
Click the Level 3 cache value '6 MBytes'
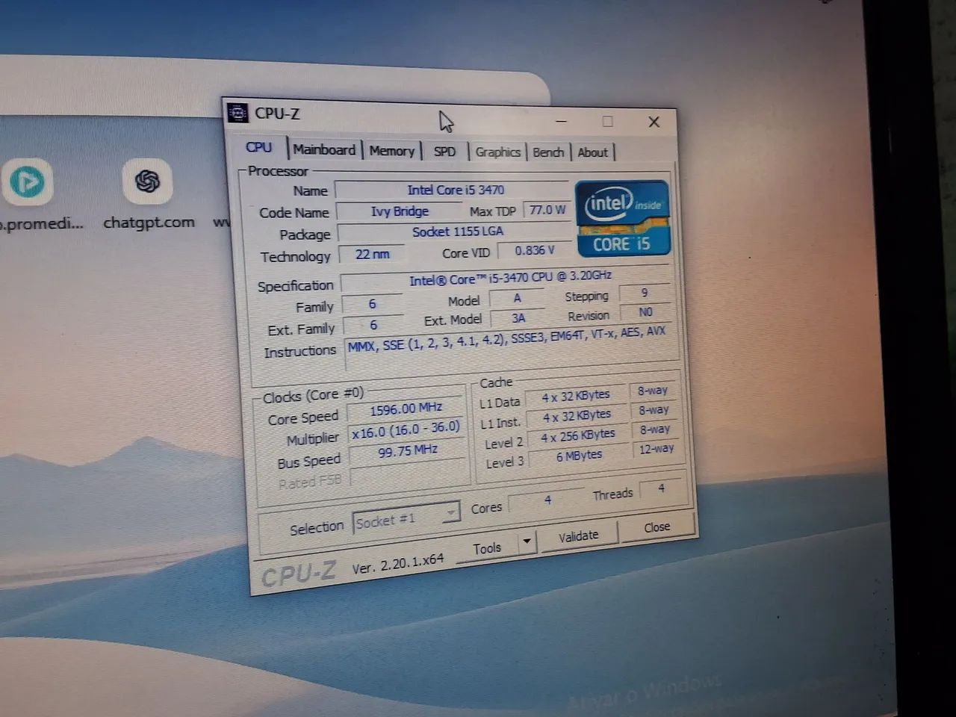[579, 456]
